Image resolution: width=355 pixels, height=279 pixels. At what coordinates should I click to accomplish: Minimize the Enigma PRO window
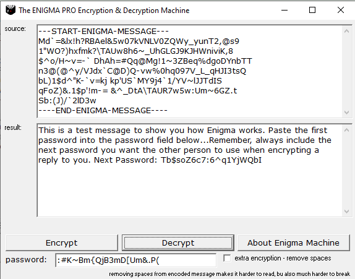coord(284,10)
